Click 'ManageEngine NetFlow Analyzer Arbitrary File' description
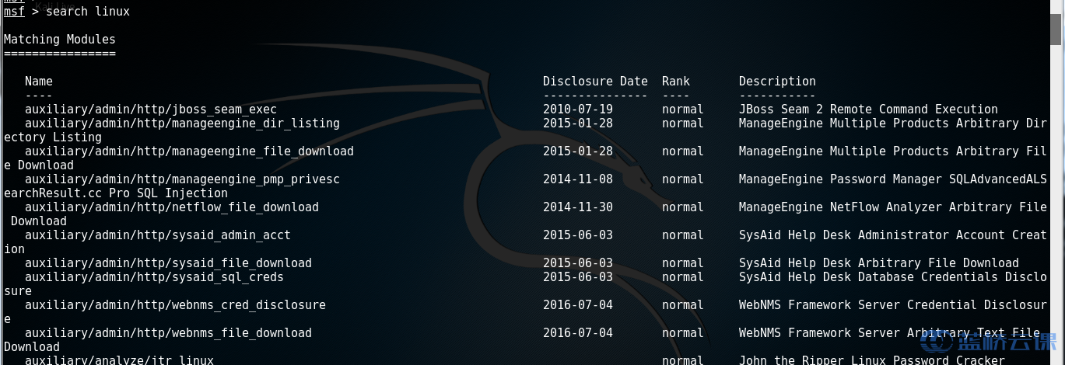The height and width of the screenshot is (365, 1065). (x=893, y=207)
